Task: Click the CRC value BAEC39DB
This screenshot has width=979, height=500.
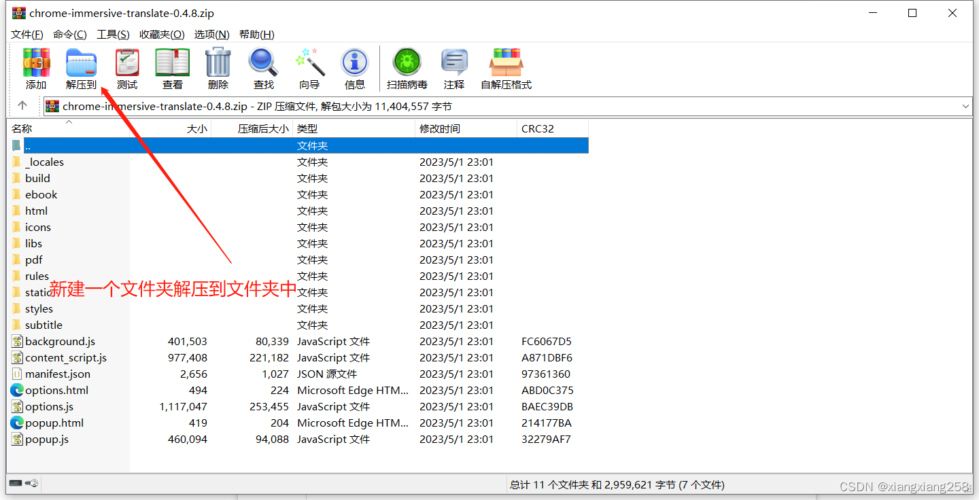Action: 547,407
